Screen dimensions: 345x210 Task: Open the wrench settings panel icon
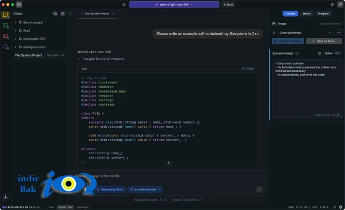point(340,5)
